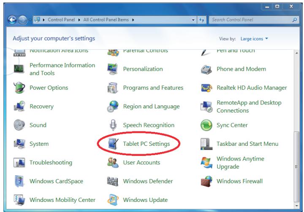
Task: Click the Programs and Features icon
Action: coord(113,88)
